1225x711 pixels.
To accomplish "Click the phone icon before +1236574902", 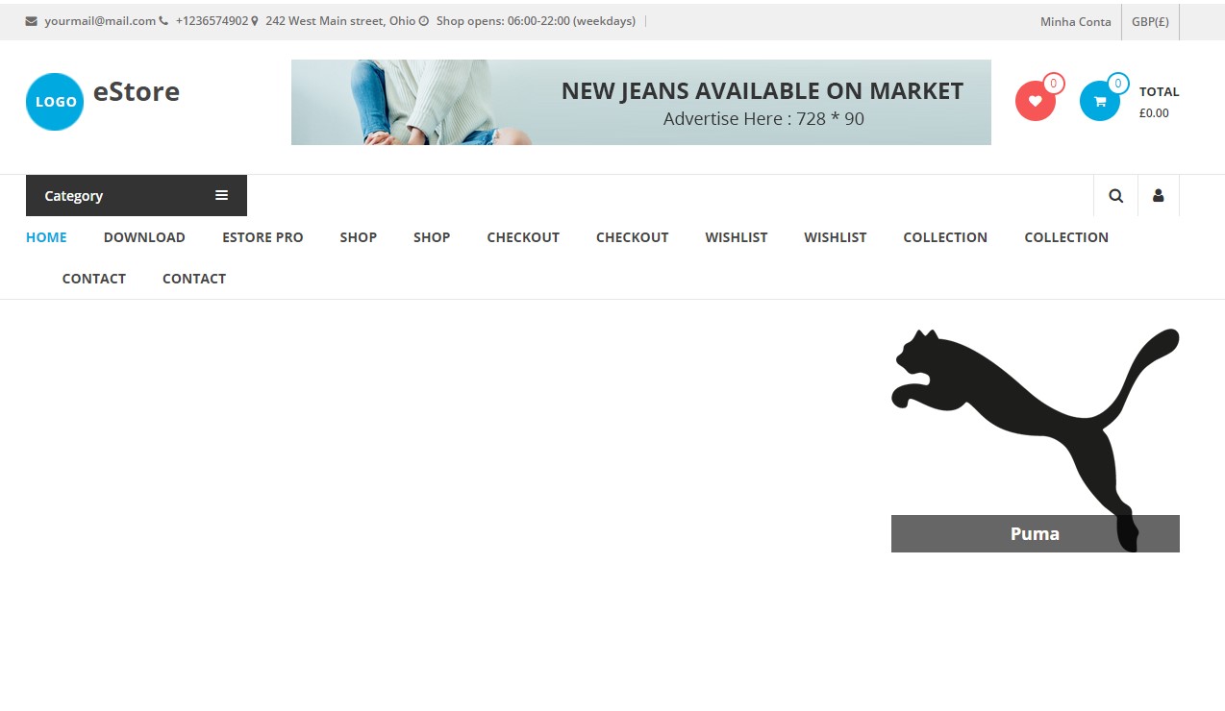I will pos(163,21).
